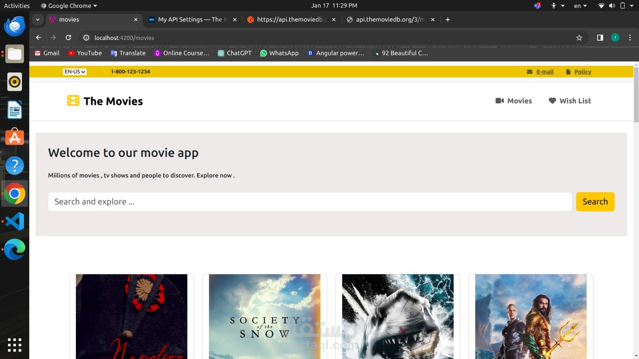Screen dimensions: 639x359
Task: Open the shark movie poster
Action: point(398,316)
